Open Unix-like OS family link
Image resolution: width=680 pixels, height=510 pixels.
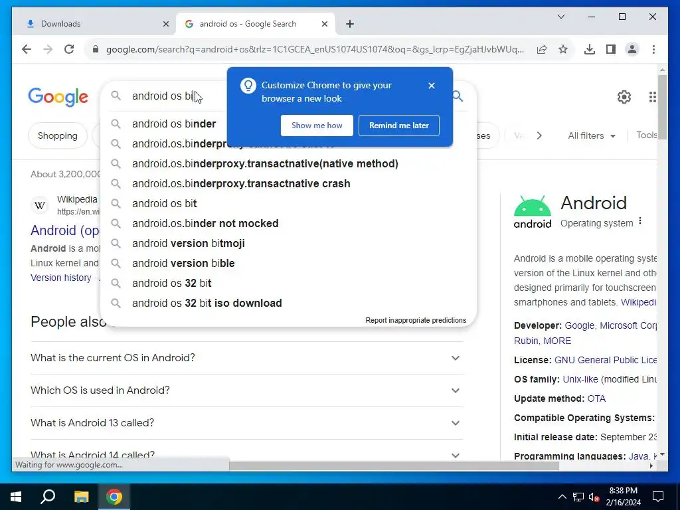(580, 379)
